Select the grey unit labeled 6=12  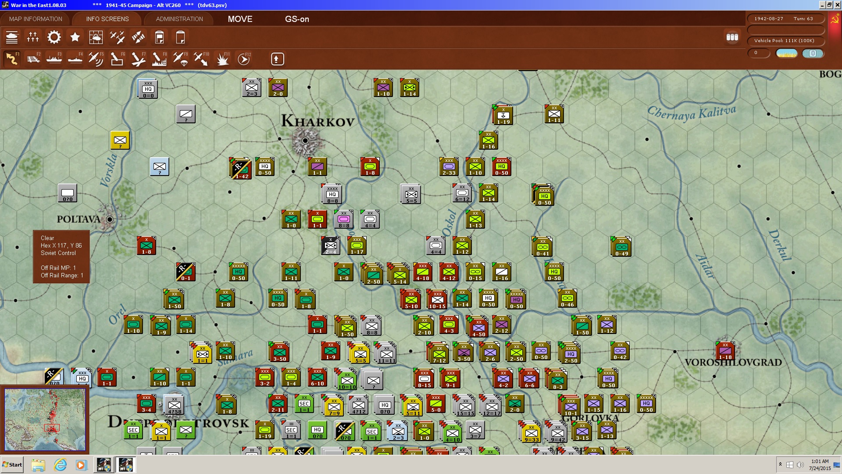(x=462, y=193)
